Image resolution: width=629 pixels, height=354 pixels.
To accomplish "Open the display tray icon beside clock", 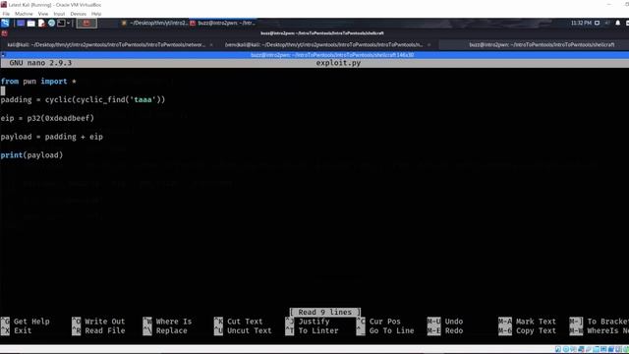I will [x=597, y=24].
